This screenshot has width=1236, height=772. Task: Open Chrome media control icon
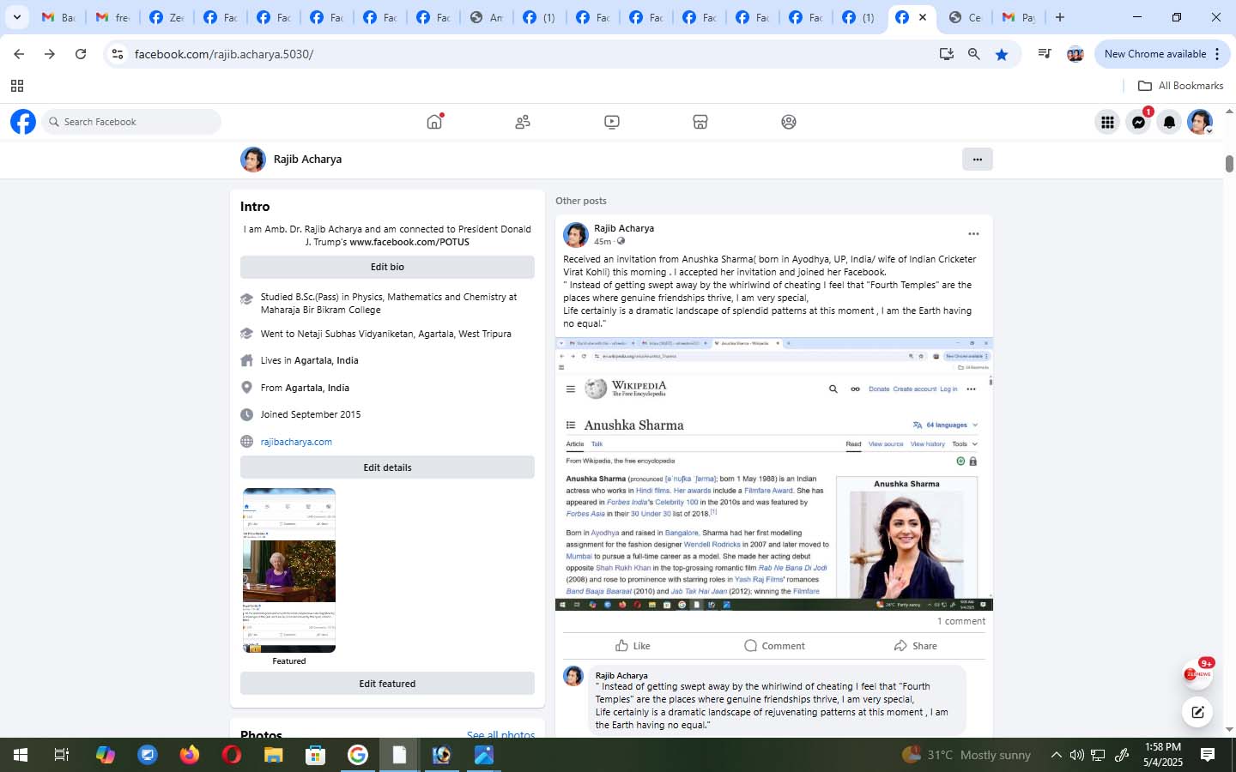point(1045,54)
